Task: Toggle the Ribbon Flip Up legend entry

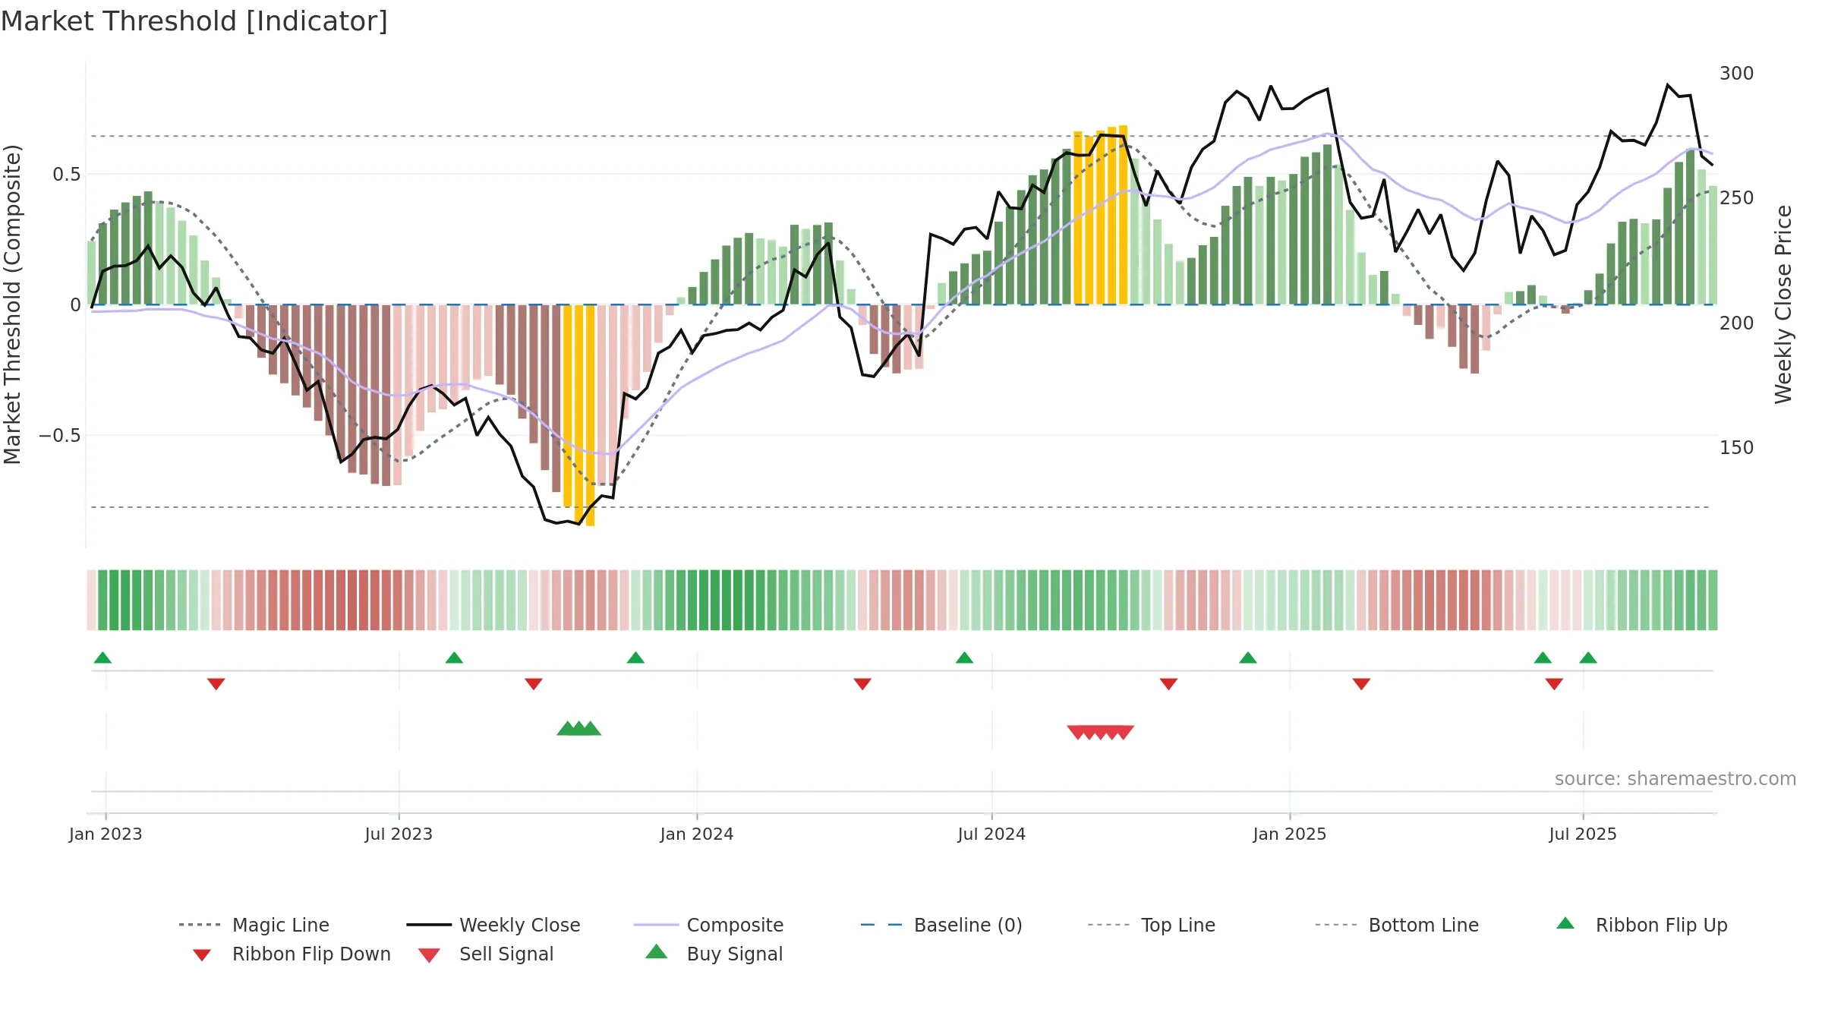Action: 1641,925
